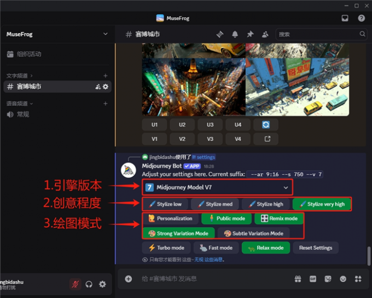Open the threads icon in channel header
The height and width of the screenshot is (298, 372).
220,34
